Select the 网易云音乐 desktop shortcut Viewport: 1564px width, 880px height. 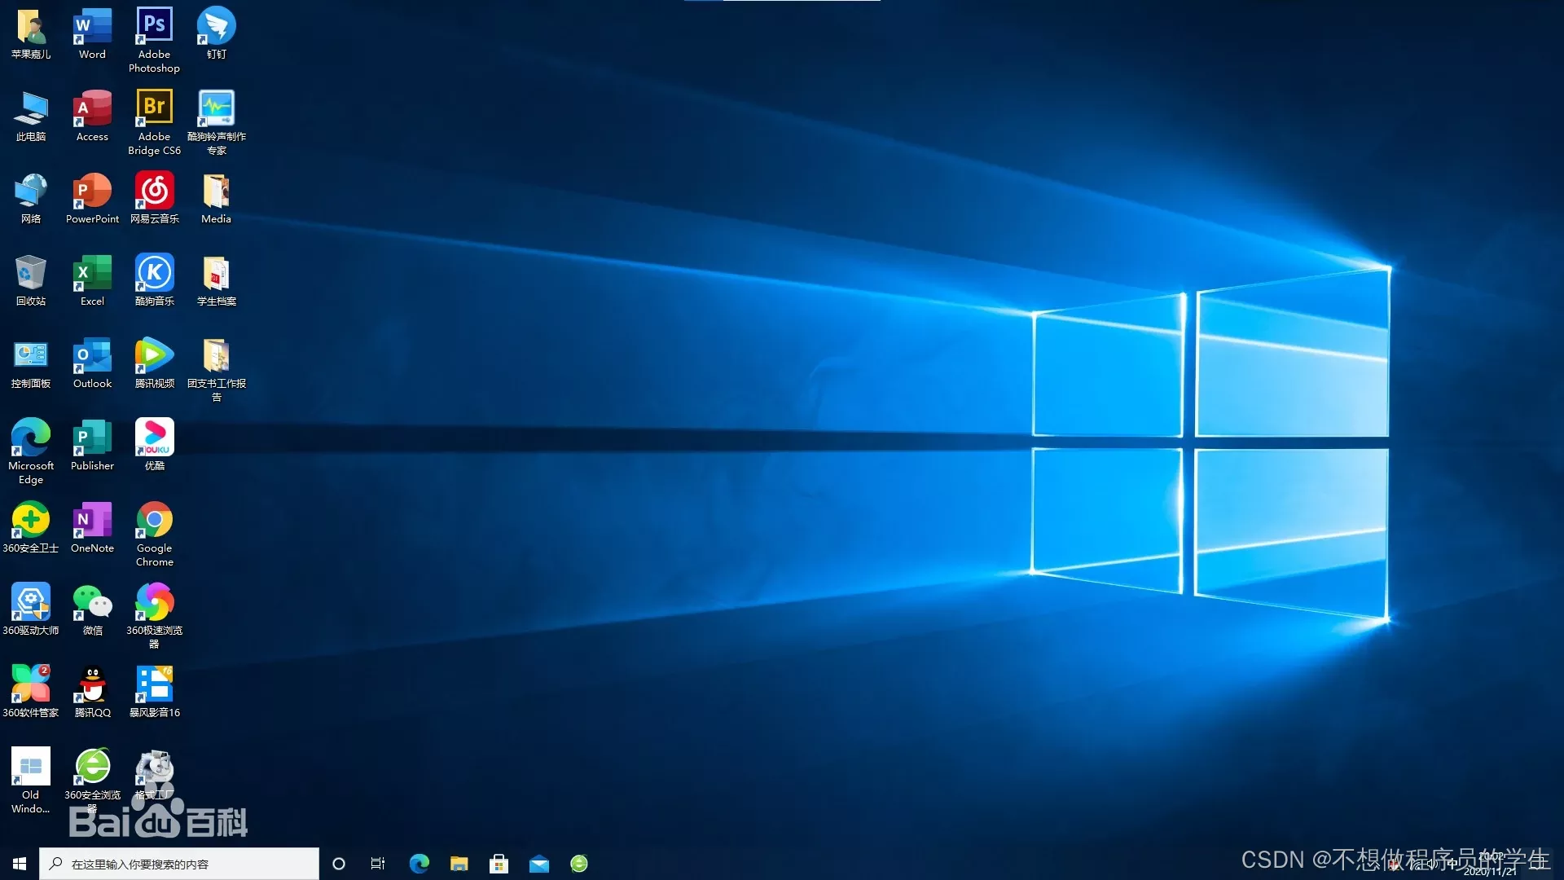pos(154,191)
